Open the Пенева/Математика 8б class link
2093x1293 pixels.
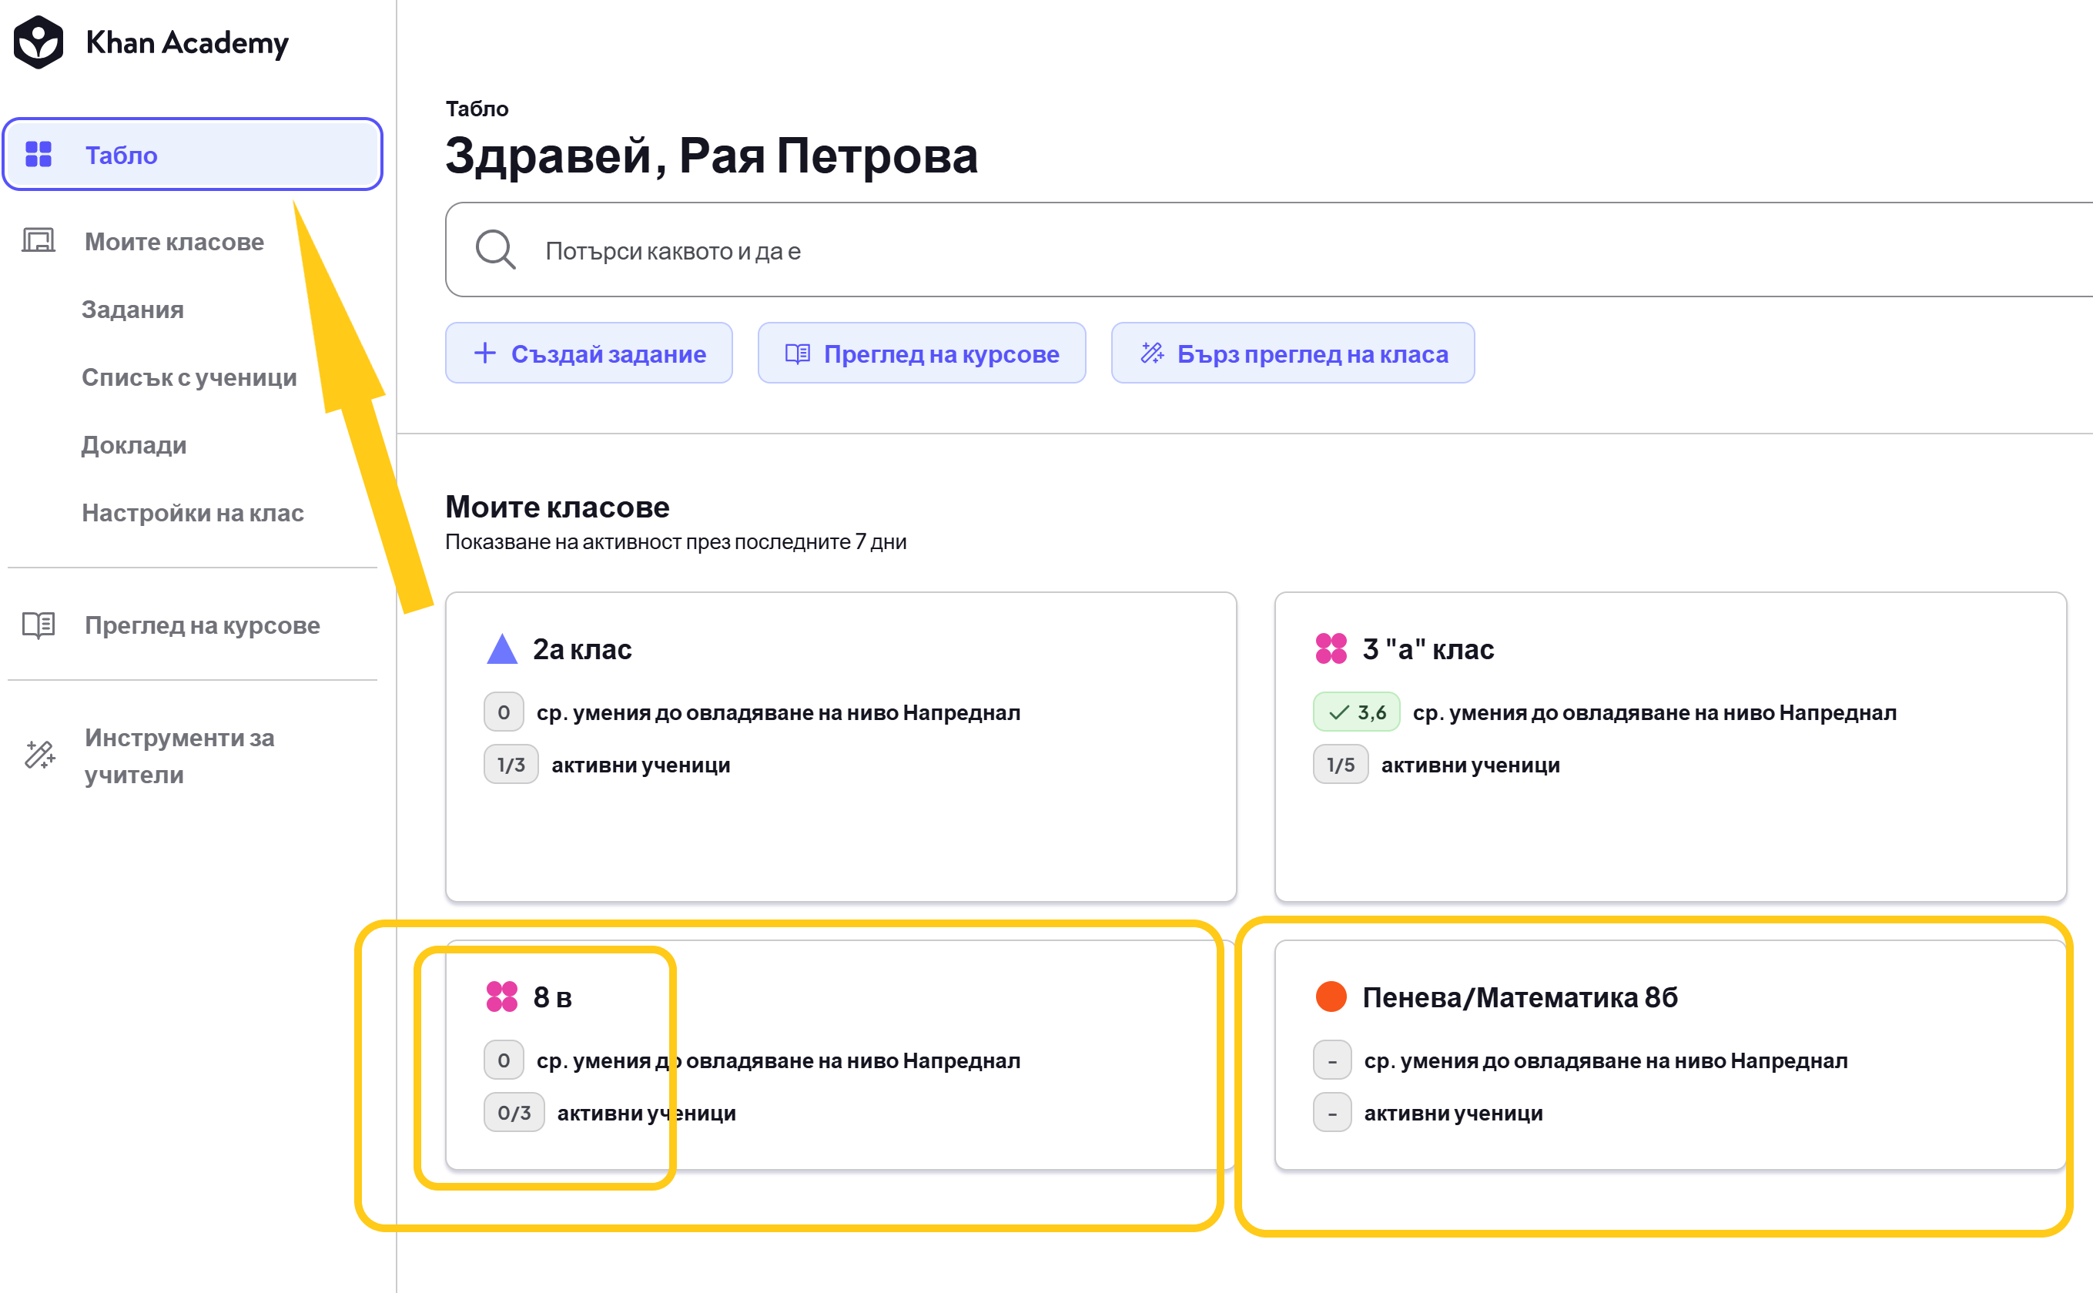(x=1519, y=997)
